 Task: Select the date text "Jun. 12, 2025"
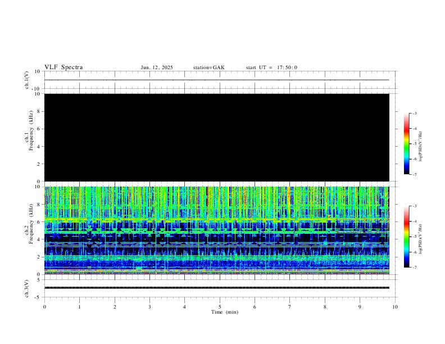click(157, 67)
